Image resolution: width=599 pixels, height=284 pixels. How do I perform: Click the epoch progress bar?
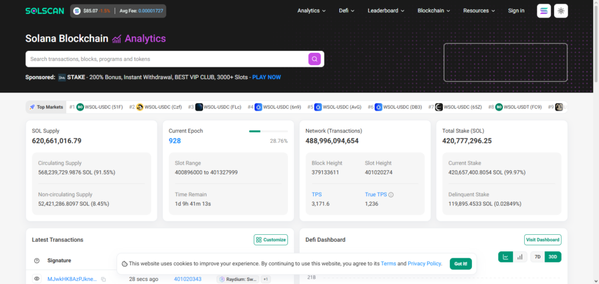point(268,131)
